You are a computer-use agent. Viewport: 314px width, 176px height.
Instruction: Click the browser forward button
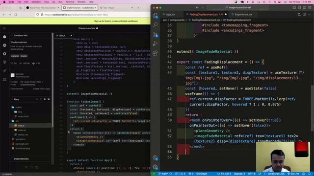[x=10, y=15]
